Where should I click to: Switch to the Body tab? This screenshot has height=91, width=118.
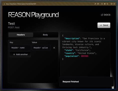coord(45,35)
